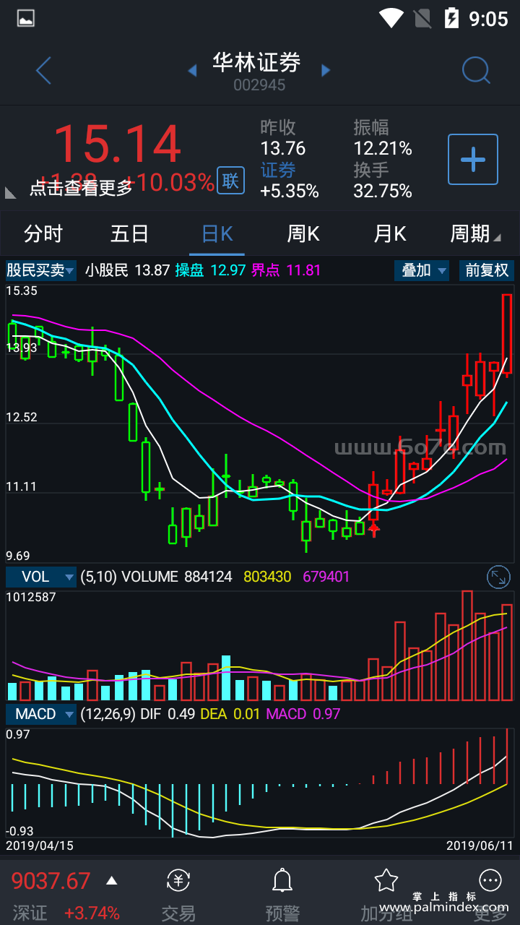This screenshot has height=925, width=520.
Task: Tap the Wi-Fi status icon
Action: (x=391, y=18)
